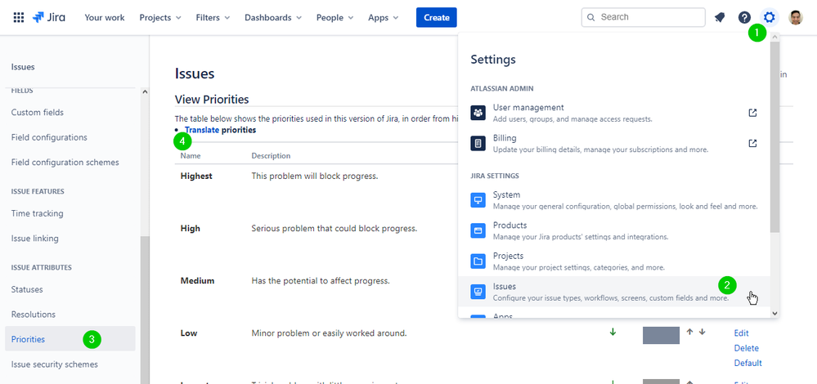
Task: Open the notifications bell icon
Action: pyautogui.click(x=720, y=17)
